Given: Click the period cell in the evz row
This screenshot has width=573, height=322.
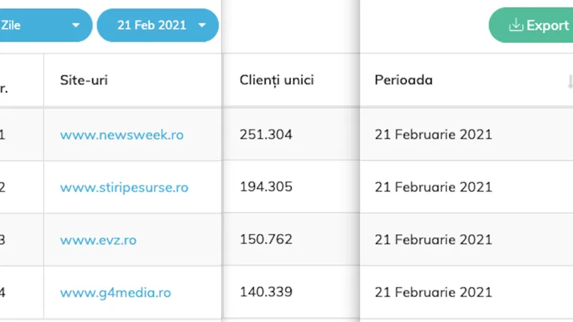Looking at the screenshot, I should pos(467,240).
